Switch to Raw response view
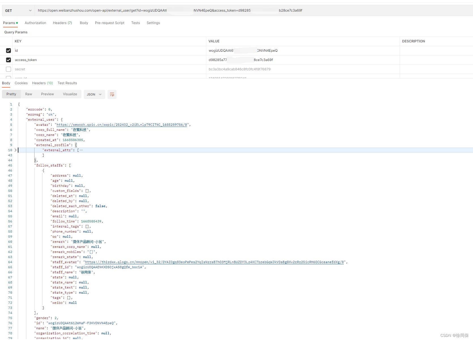The image size is (473, 340). point(29,94)
